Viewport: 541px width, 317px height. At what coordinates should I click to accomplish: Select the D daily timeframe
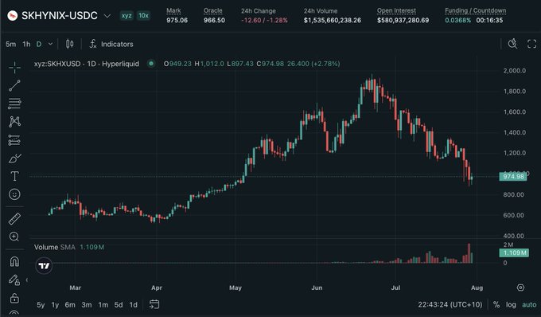(x=39, y=44)
